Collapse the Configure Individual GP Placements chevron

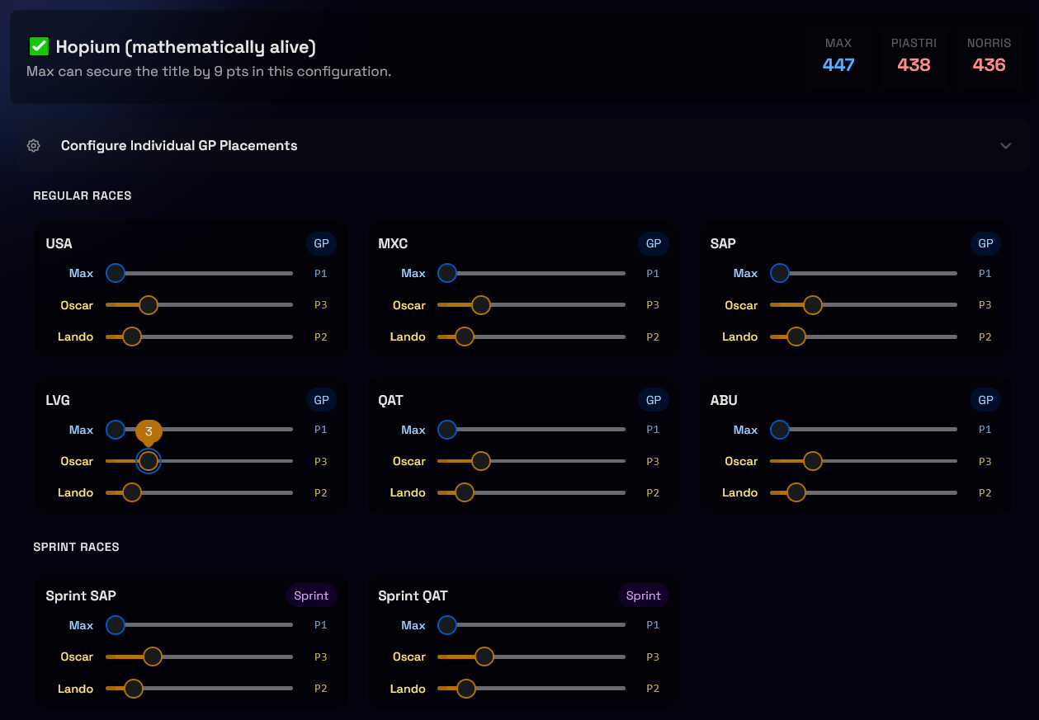(1005, 146)
